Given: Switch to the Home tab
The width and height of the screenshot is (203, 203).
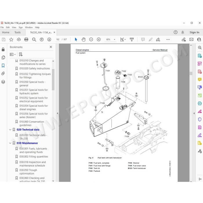Looking at the screenshot, I should pyautogui.click(x=6, y=32).
